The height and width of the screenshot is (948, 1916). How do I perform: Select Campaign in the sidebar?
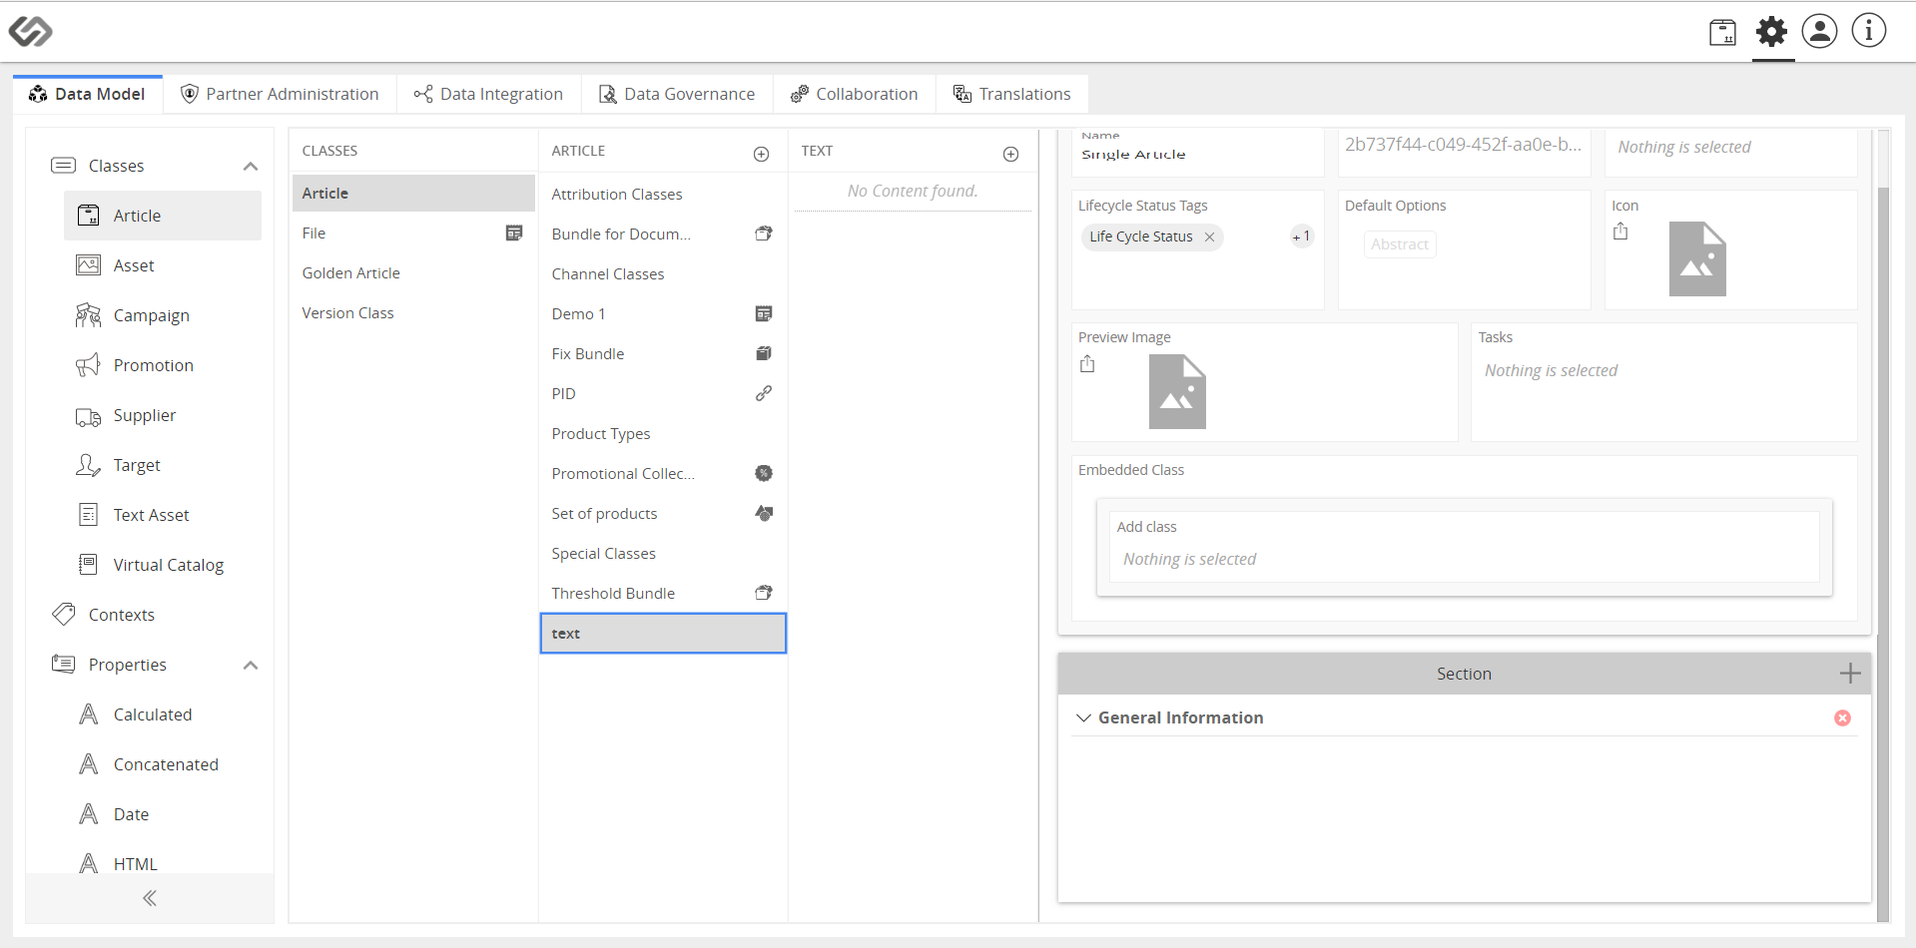[x=163, y=315]
